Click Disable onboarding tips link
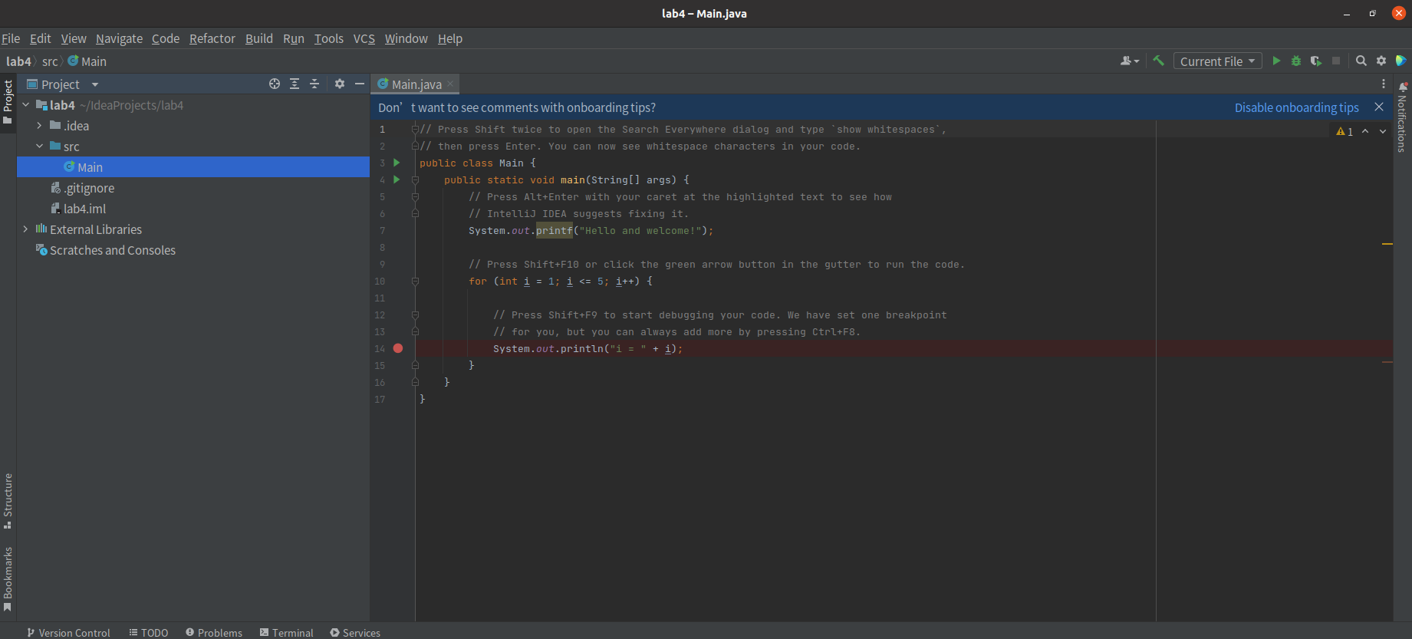Viewport: 1412px width, 639px height. (x=1296, y=107)
